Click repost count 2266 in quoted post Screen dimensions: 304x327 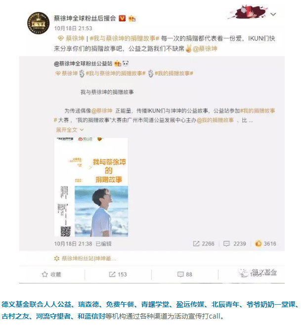point(208,243)
